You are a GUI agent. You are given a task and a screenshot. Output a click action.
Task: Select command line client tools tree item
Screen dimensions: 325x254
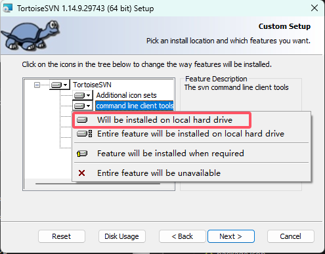[135, 106]
